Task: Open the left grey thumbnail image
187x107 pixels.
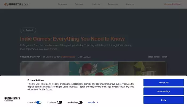Action: (45, 68)
